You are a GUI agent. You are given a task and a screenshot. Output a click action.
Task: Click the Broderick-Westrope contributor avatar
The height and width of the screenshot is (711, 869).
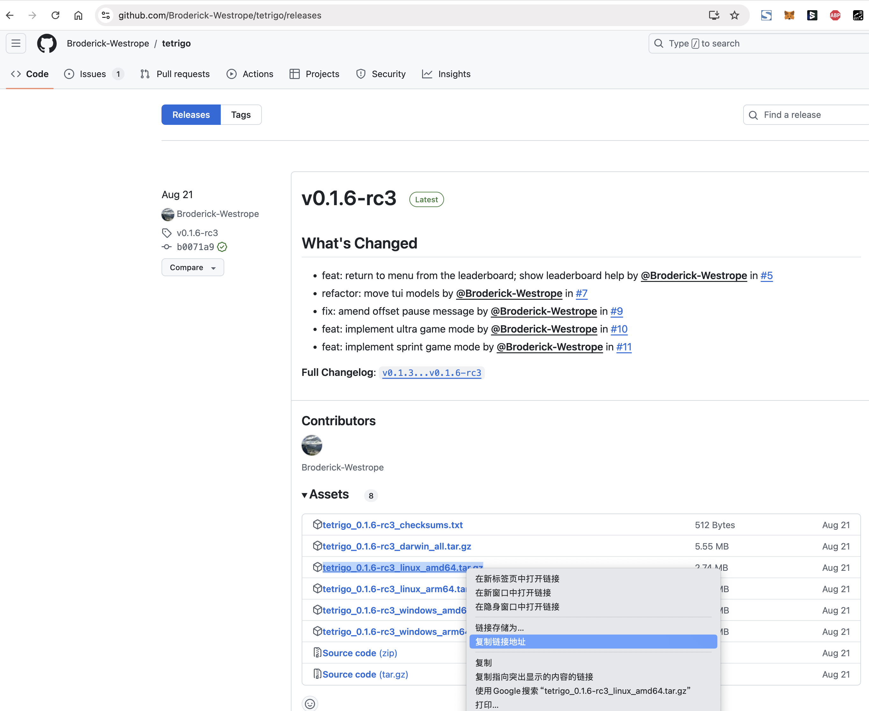tap(312, 445)
